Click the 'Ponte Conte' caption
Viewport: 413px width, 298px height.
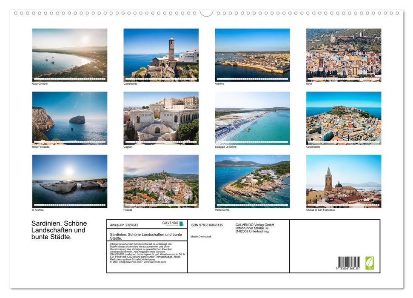[x=222, y=210]
